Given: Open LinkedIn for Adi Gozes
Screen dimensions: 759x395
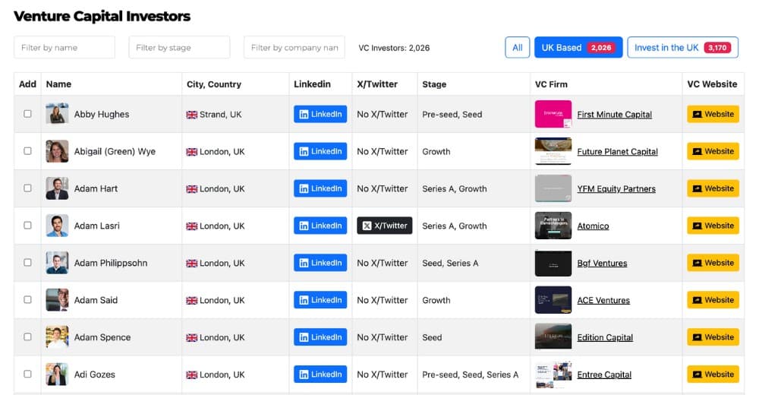Looking at the screenshot, I should click(x=320, y=374).
